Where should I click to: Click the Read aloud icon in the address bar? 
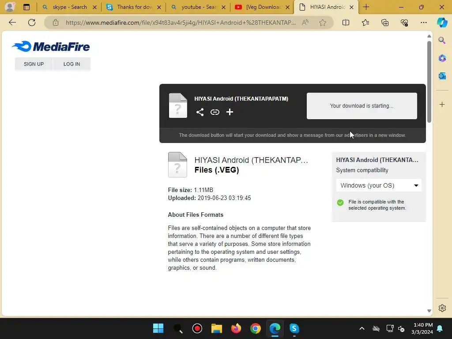click(x=305, y=23)
